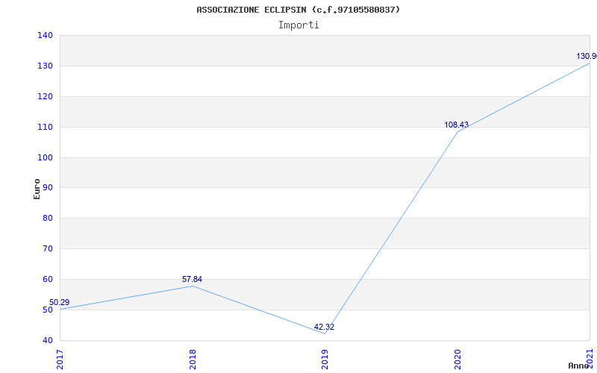The width and height of the screenshot is (597, 373).
Task: Click the 130 y-axis tick label
Action: coord(45,66)
